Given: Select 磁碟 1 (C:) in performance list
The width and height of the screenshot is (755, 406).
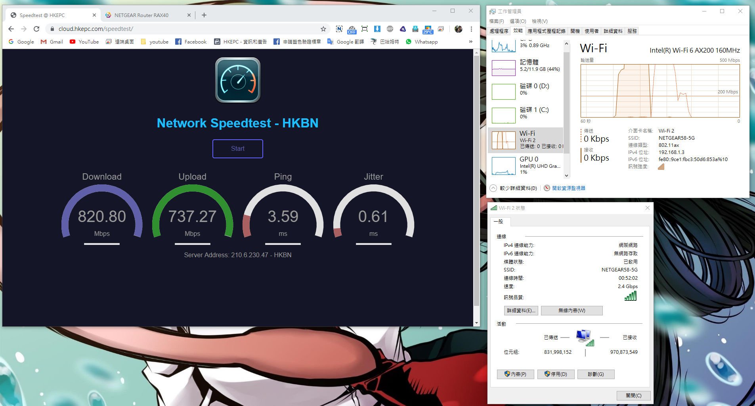Looking at the screenshot, I should [x=526, y=115].
